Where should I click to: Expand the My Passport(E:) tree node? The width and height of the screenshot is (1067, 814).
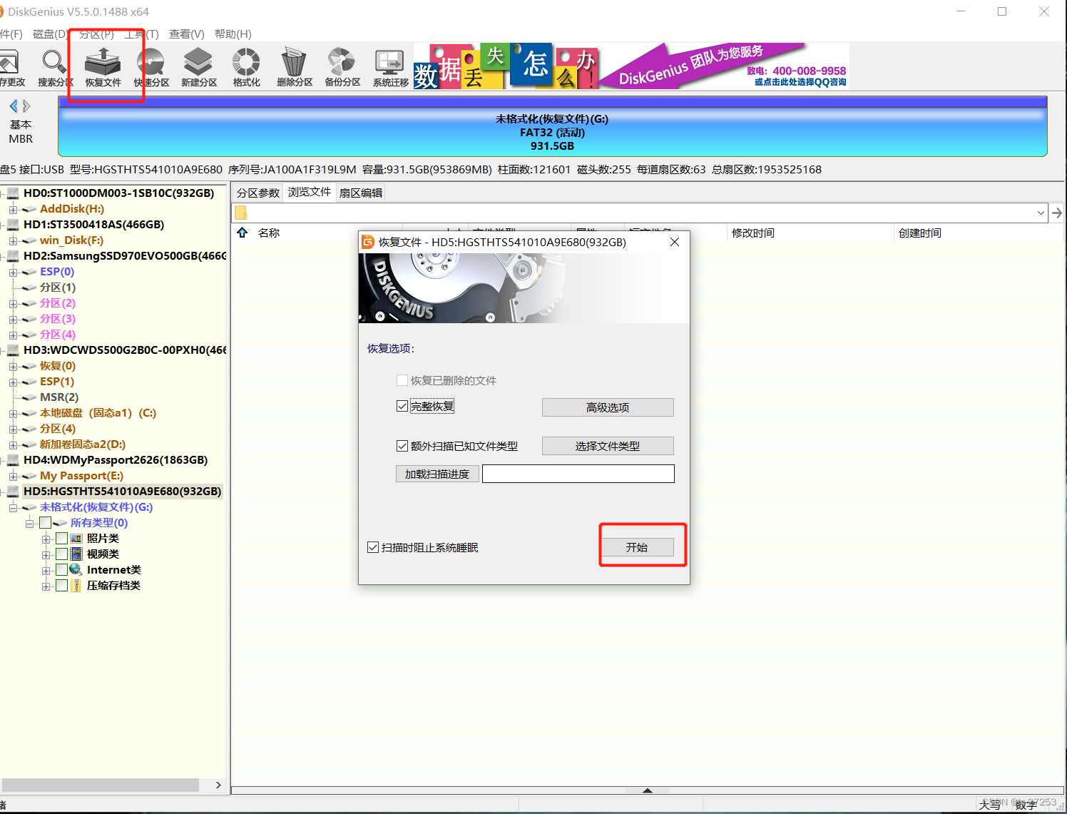pos(13,477)
